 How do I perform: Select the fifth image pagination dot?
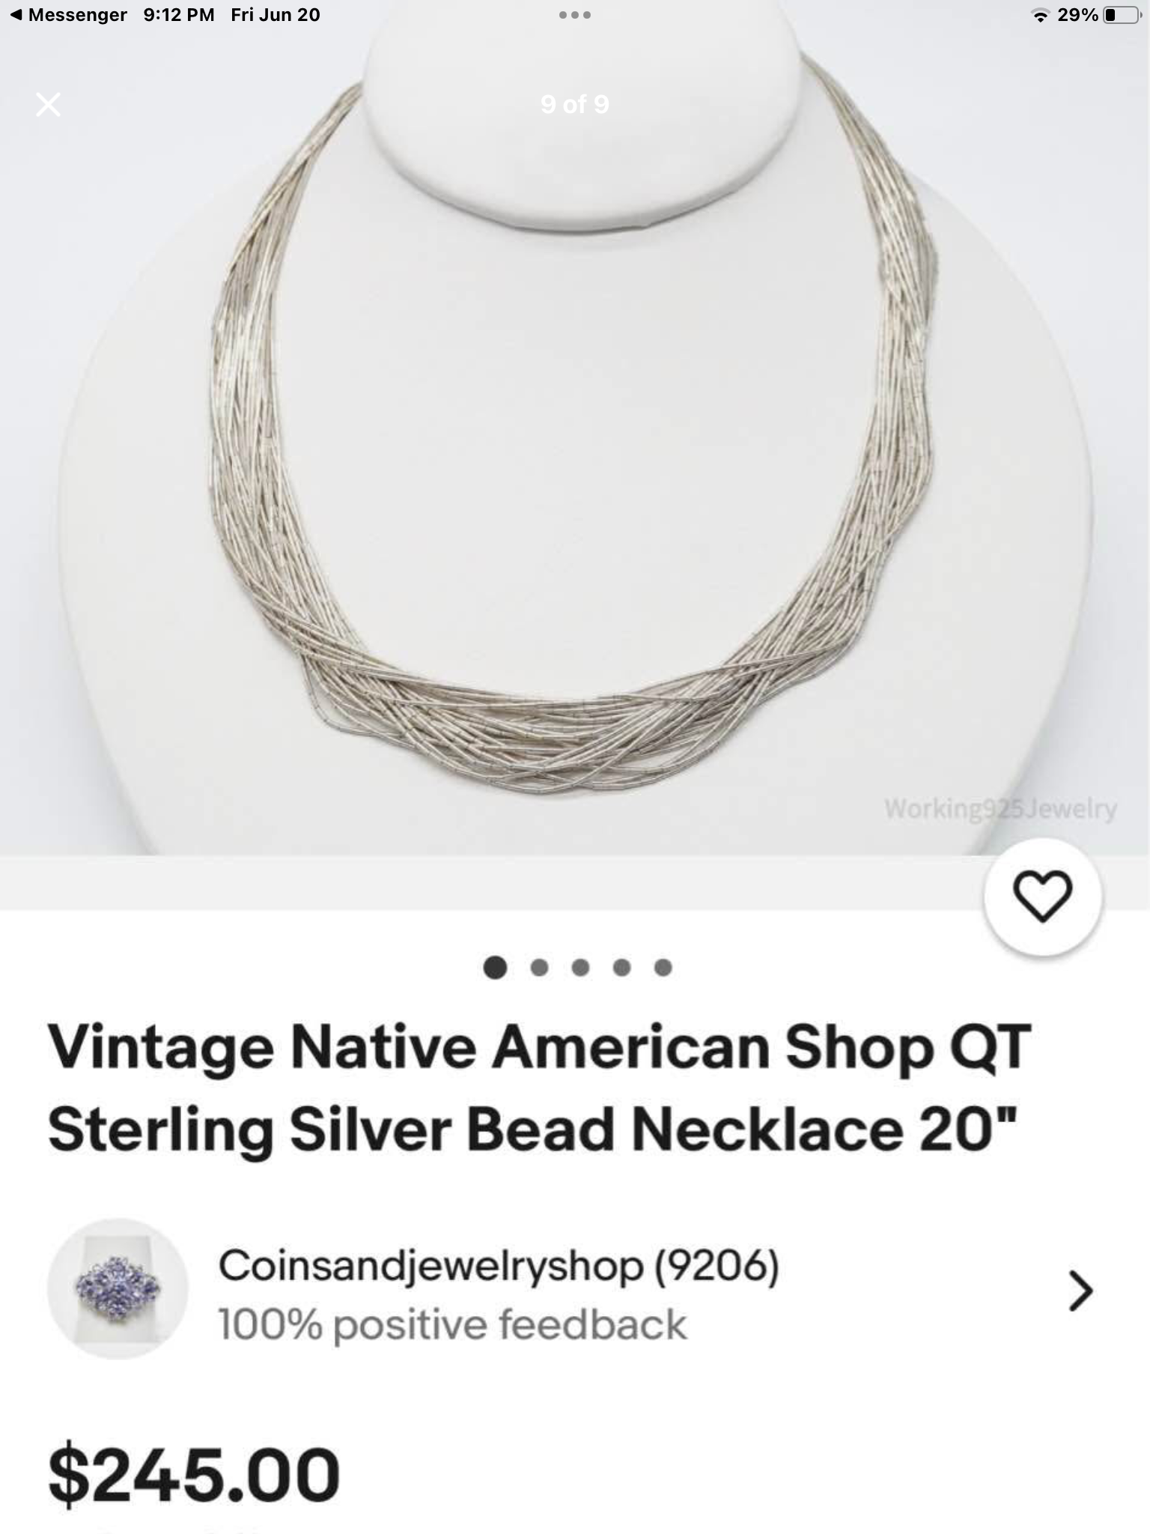663,968
